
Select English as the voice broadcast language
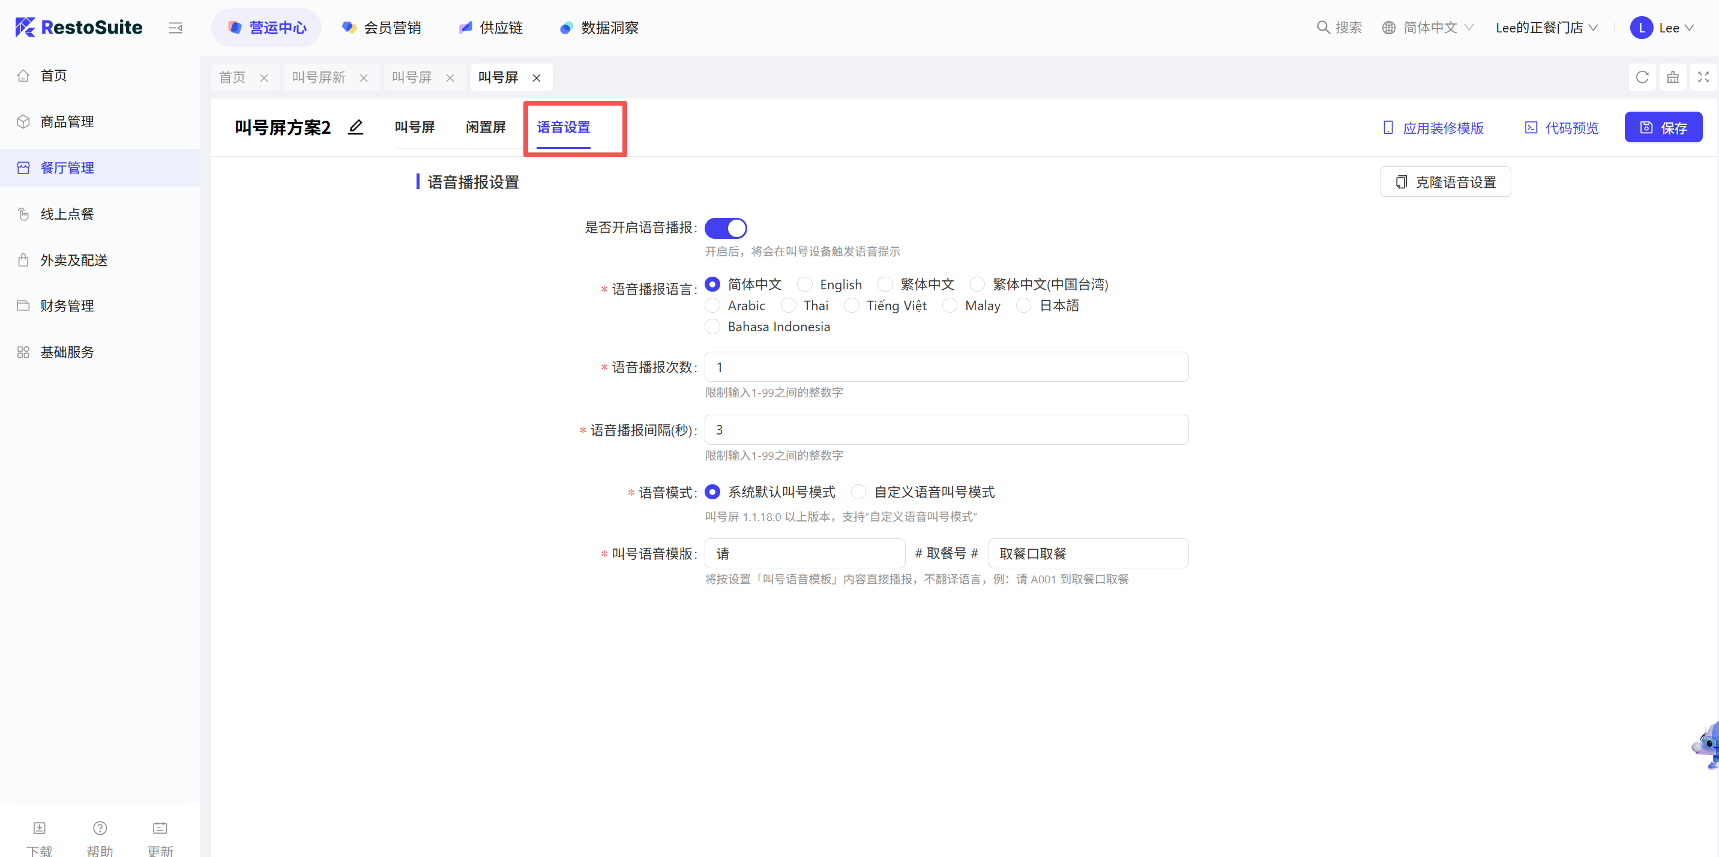[x=805, y=284]
